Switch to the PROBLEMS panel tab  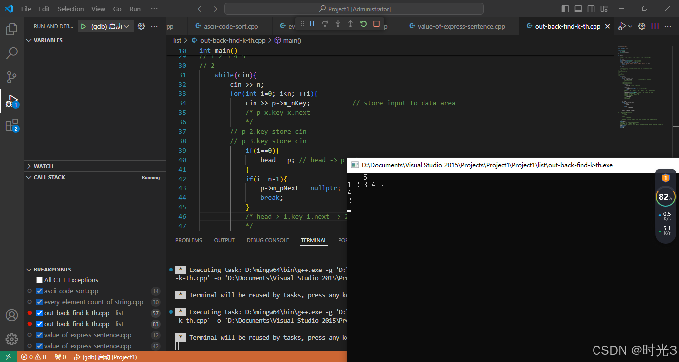tap(189, 240)
